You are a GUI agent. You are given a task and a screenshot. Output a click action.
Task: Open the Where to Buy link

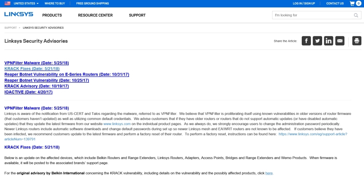click(55, 4)
